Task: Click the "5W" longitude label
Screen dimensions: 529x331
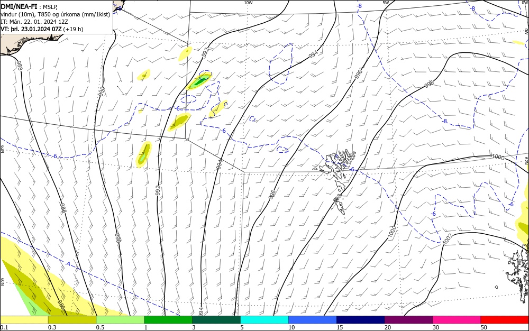Action: (386, 3)
